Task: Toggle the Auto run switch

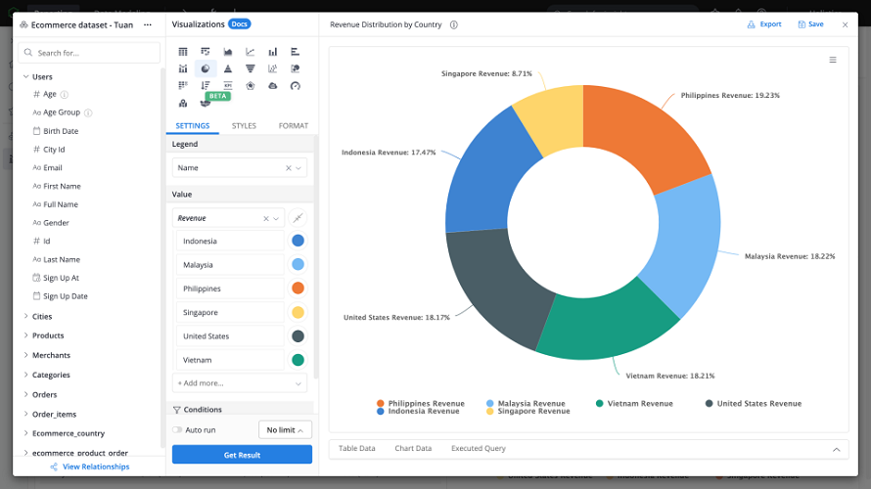Action: (x=178, y=429)
